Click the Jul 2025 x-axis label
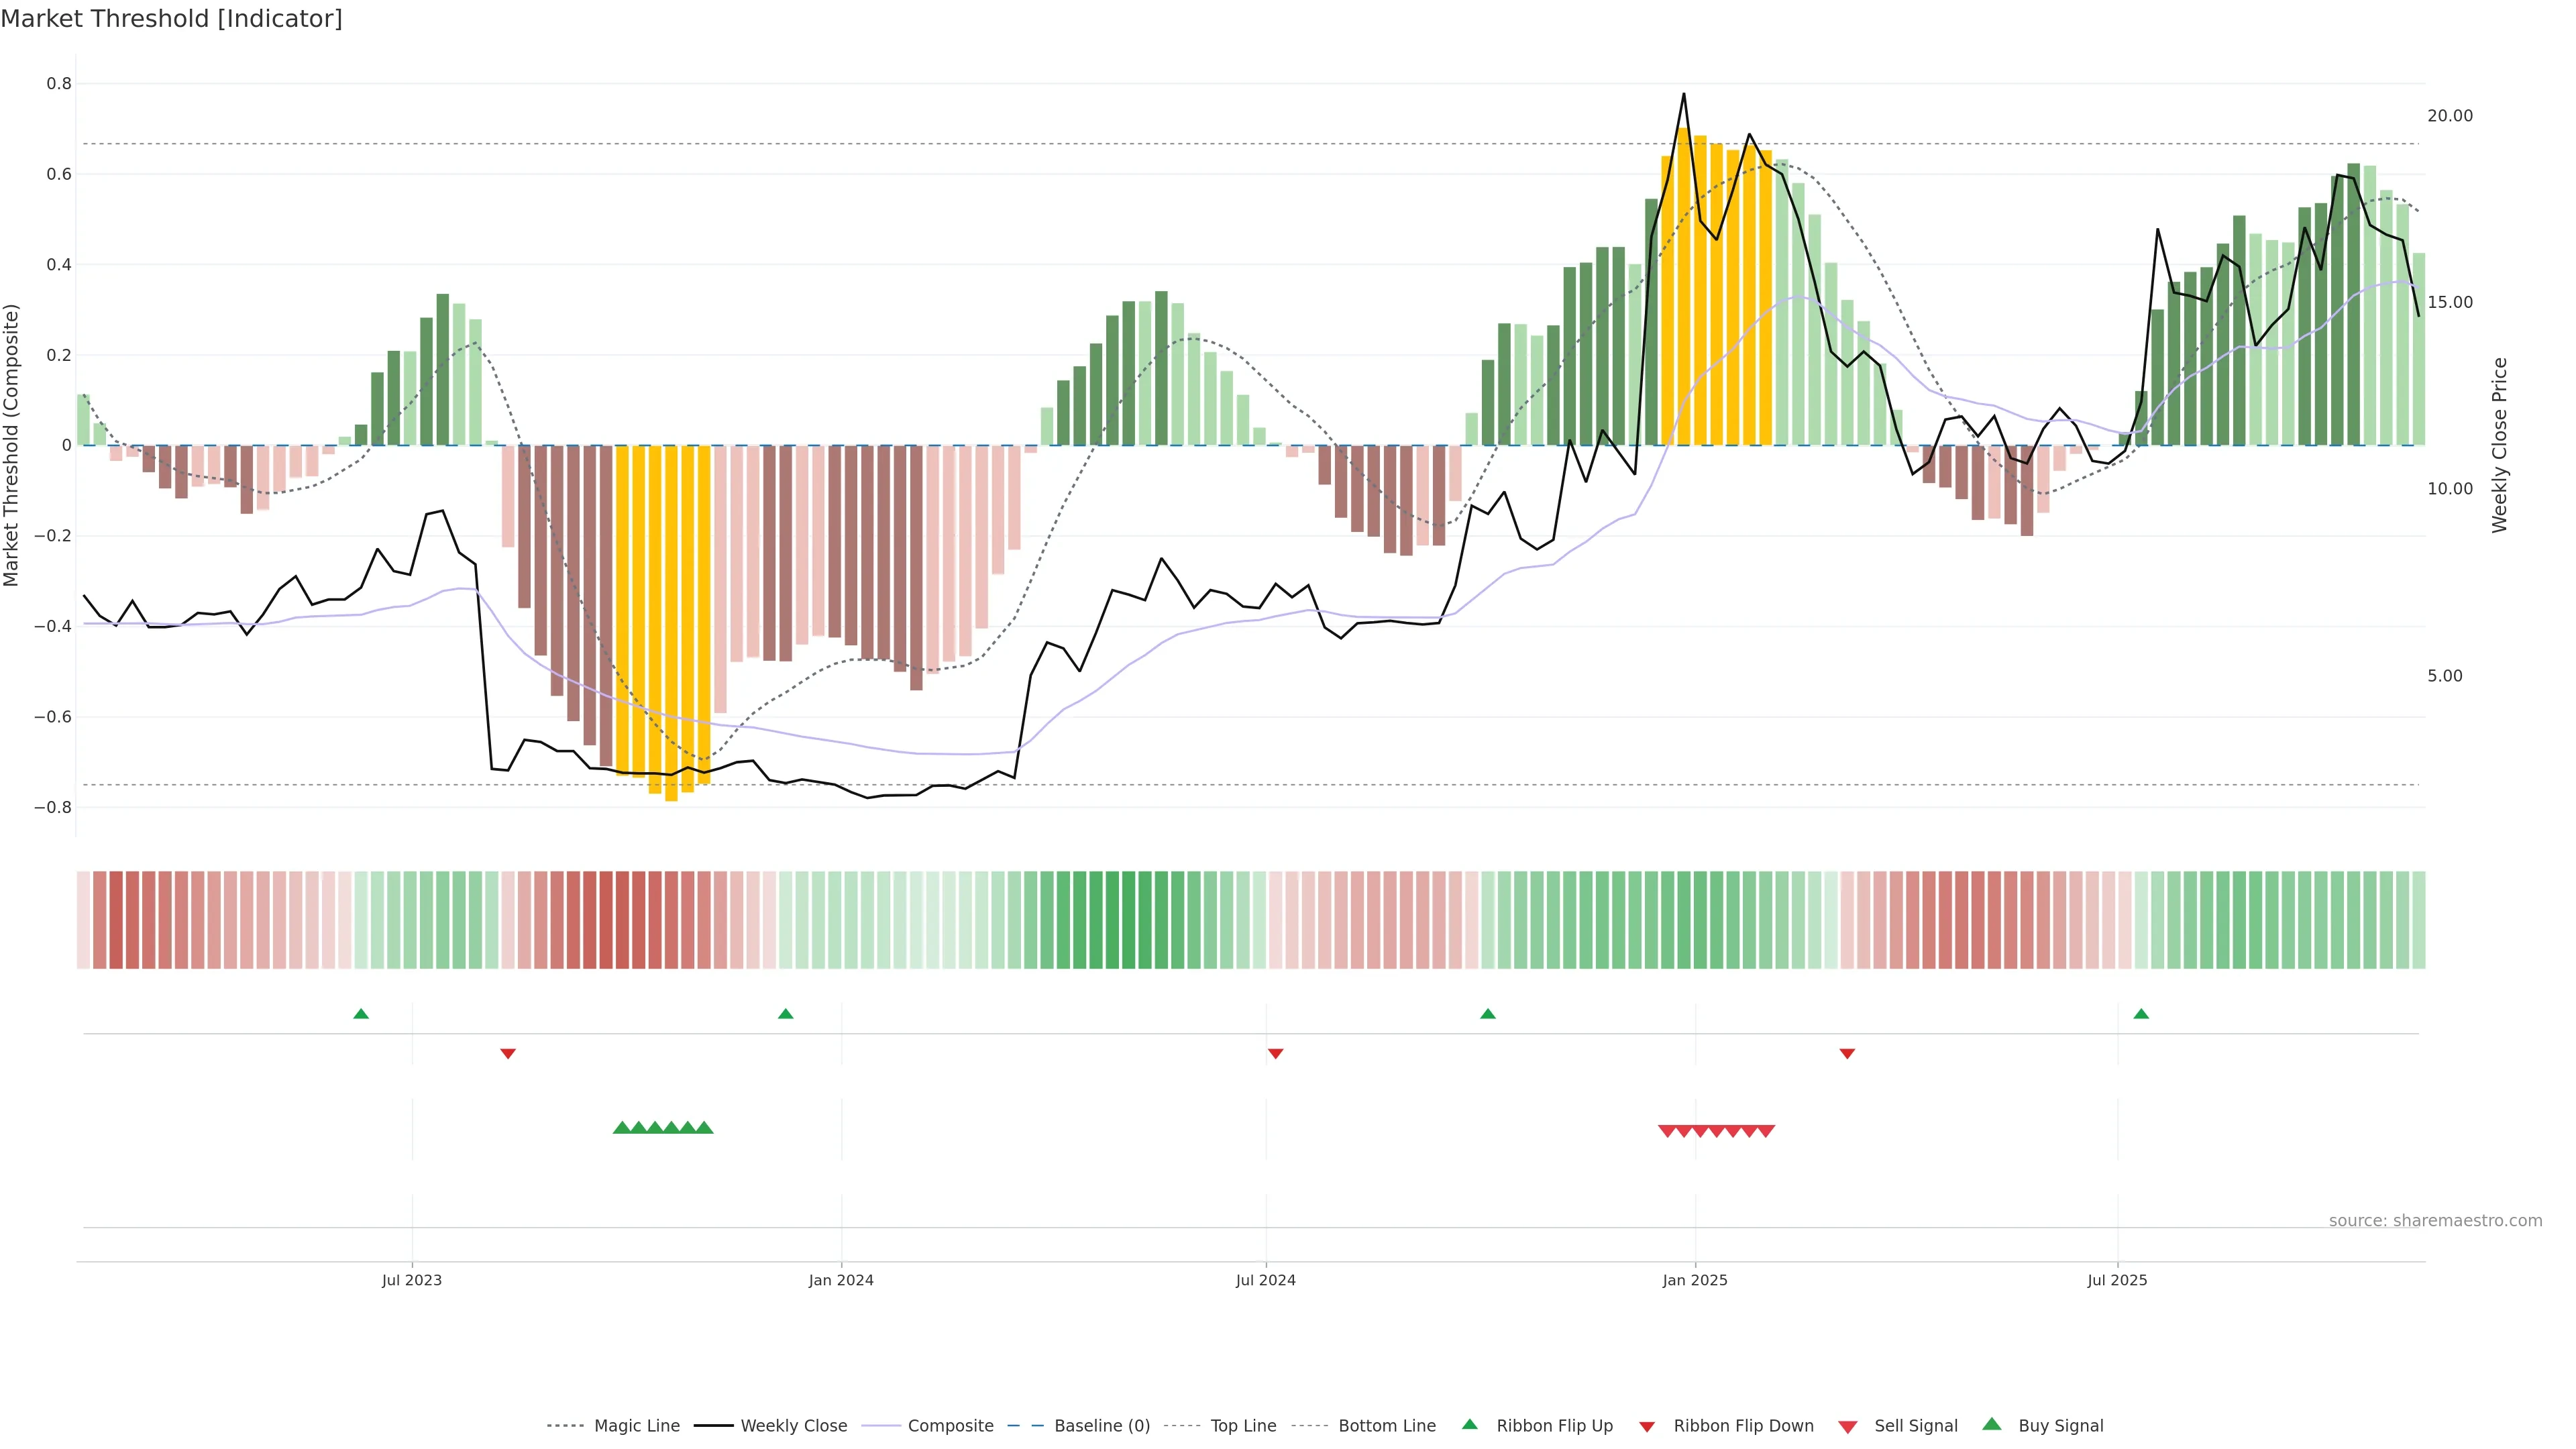2576x1449 pixels. click(x=2117, y=1280)
